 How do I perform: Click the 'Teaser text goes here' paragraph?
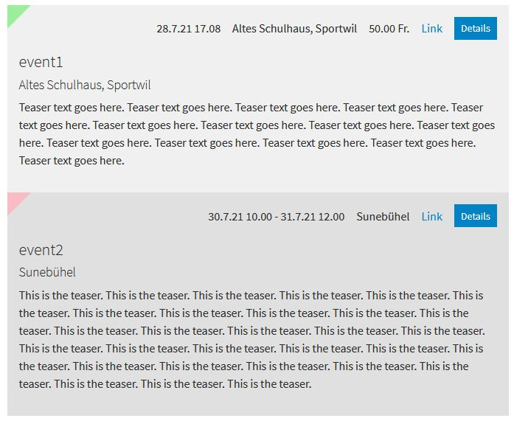257,134
